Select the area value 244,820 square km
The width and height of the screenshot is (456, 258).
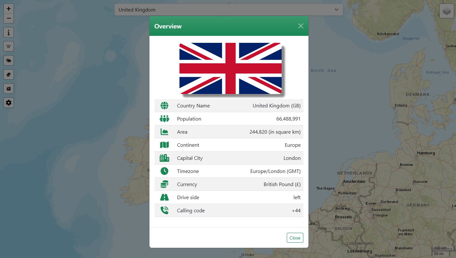coord(275,132)
